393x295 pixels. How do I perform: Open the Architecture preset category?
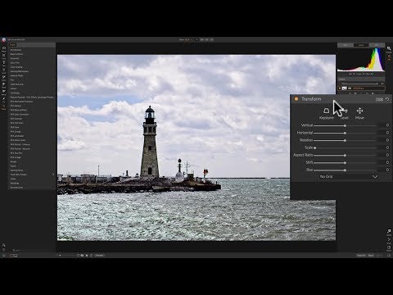tap(16, 50)
